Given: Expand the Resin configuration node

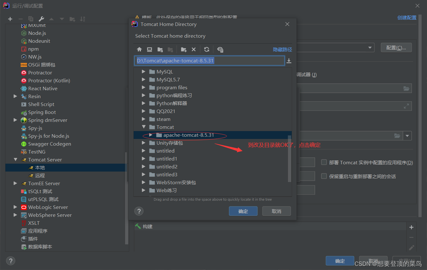Looking at the screenshot, I should [15, 96].
